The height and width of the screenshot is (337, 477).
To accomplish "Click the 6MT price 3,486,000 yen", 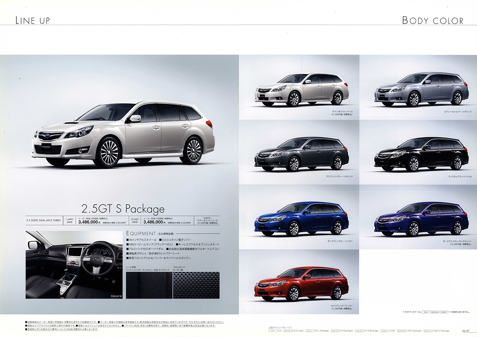I will click(89, 222).
